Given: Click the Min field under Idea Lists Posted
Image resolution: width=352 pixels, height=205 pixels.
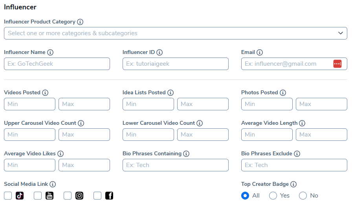Looking at the screenshot, I should point(148,104).
